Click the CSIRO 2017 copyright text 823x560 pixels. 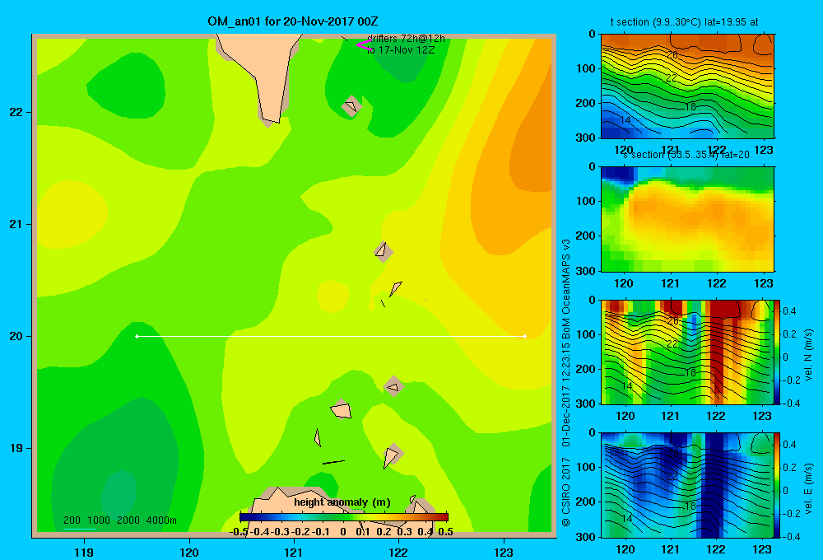pyautogui.click(x=566, y=491)
